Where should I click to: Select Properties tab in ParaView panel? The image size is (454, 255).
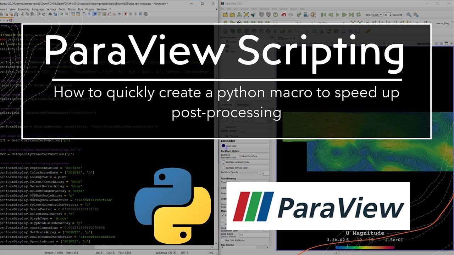[x=226, y=105]
